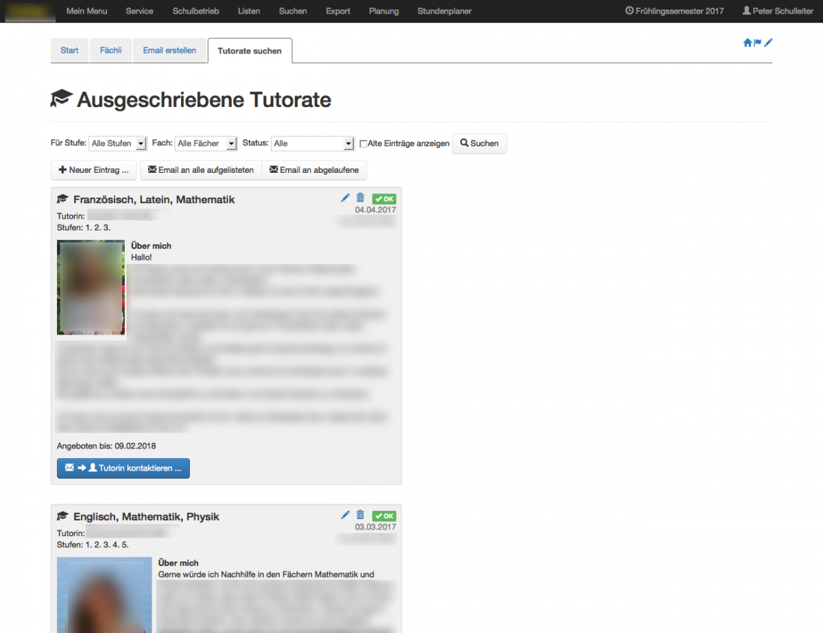The height and width of the screenshot is (633, 823).
Task: Click 'Neuer Eintrag ...' button
Action: click(x=94, y=170)
